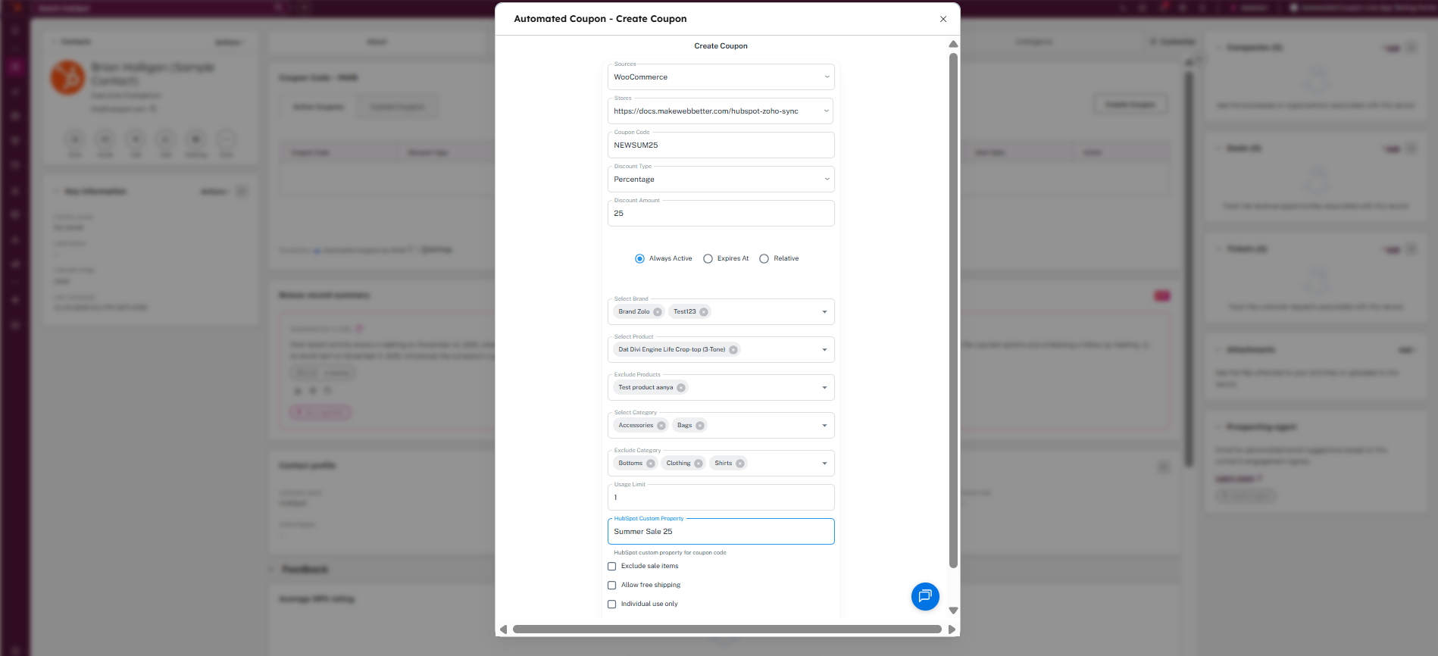
Task: Close the Create Coupon dialog
Action: pyautogui.click(x=943, y=19)
